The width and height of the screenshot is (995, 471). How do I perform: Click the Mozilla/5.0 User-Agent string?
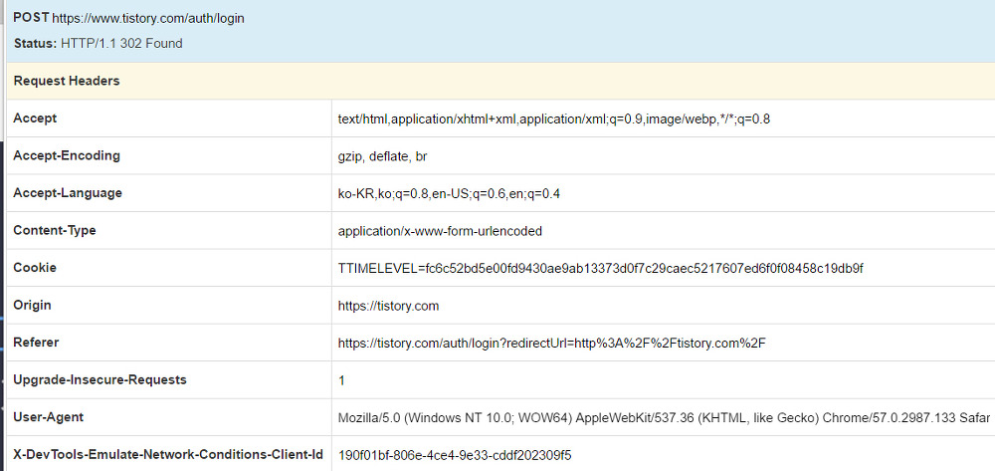[x=664, y=418]
